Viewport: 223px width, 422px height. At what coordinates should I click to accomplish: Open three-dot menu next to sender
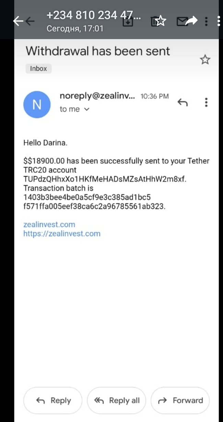pyautogui.click(x=206, y=102)
